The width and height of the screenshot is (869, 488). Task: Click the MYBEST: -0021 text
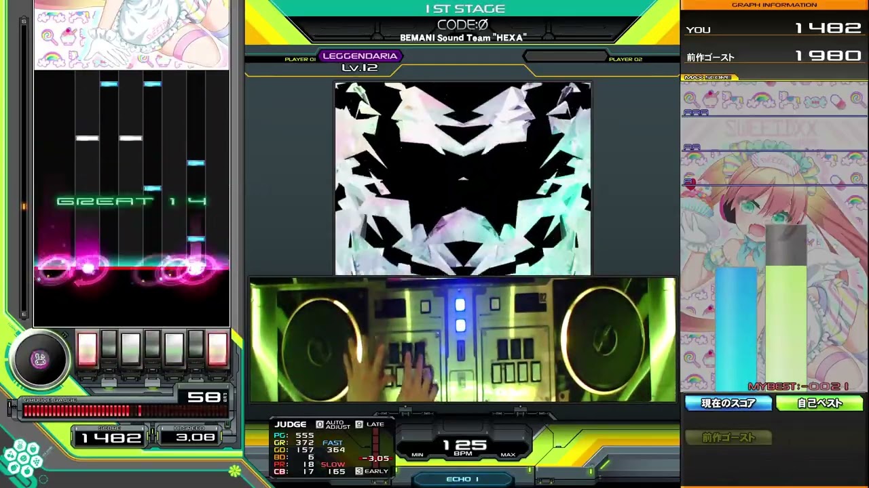798,386
